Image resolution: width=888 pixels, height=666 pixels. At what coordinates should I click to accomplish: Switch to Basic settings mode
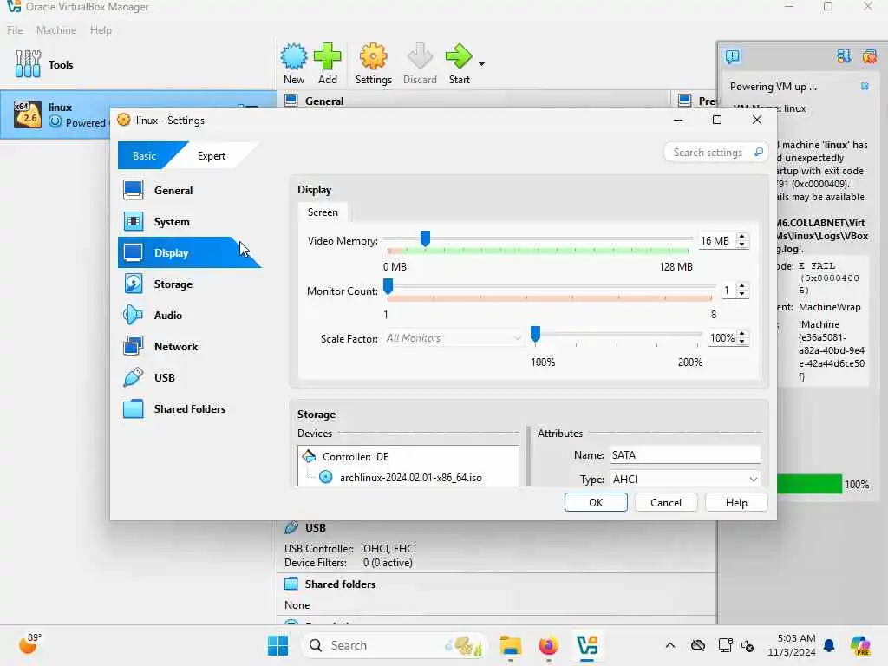[x=145, y=156]
